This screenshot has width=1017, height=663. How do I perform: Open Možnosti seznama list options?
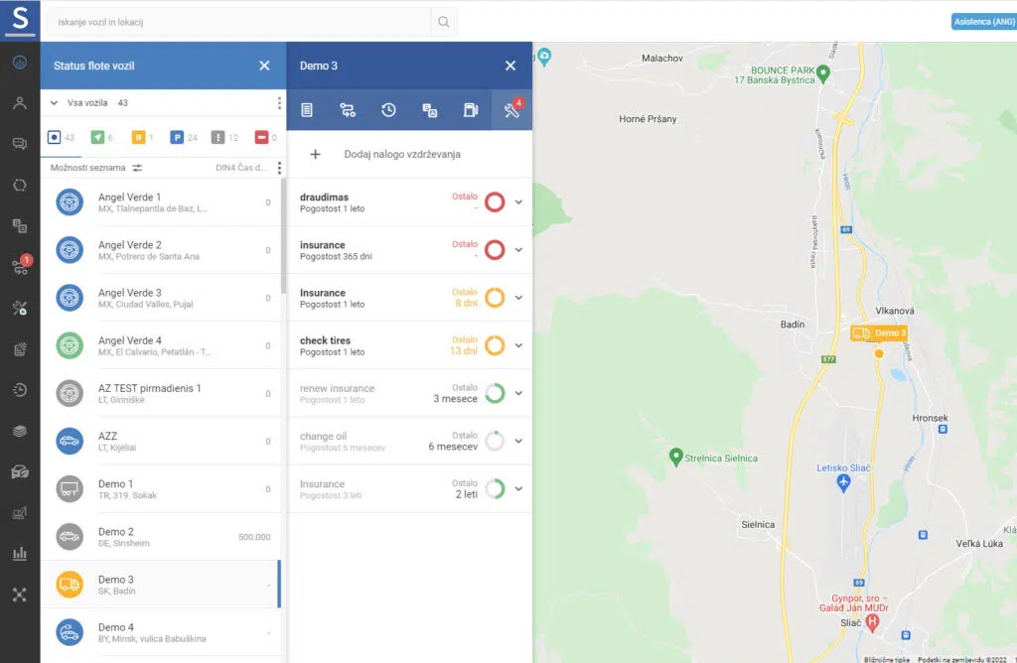(96, 168)
